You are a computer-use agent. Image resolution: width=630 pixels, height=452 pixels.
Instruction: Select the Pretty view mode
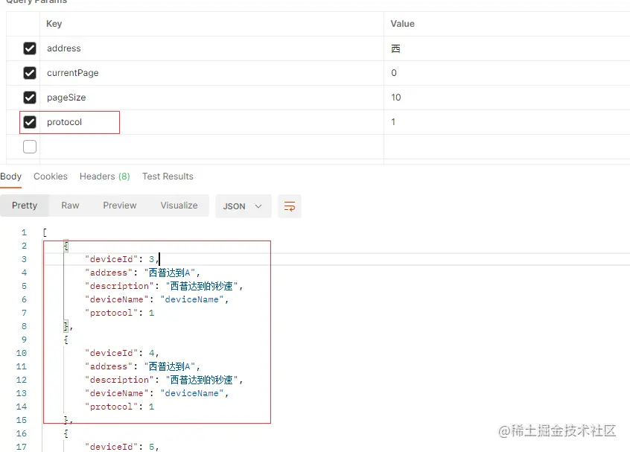click(x=25, y=206)
